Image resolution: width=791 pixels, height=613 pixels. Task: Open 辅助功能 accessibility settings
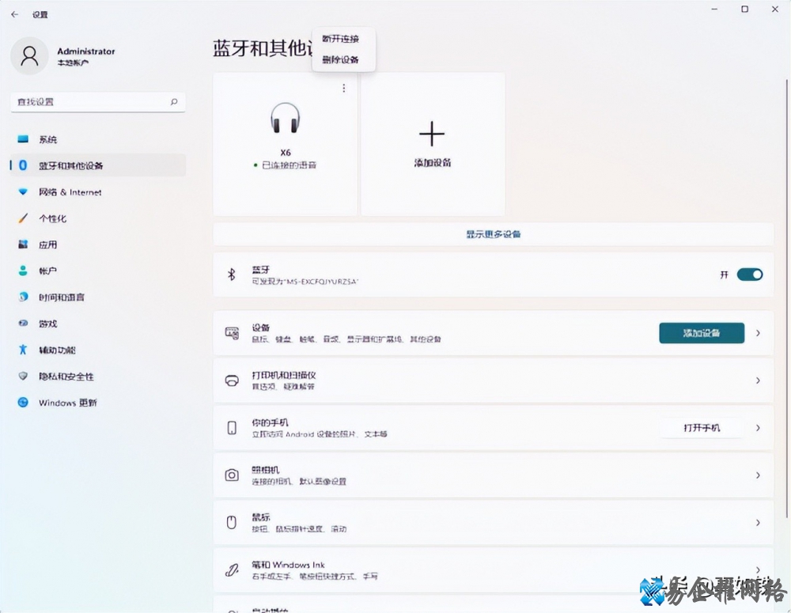(x=57, y=350)
